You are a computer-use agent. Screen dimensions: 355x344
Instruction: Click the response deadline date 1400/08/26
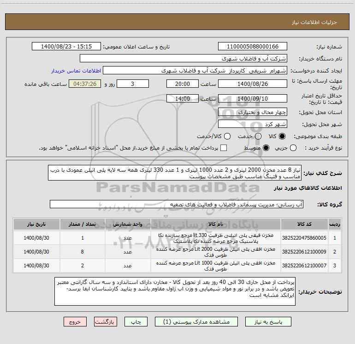point(253,84)
